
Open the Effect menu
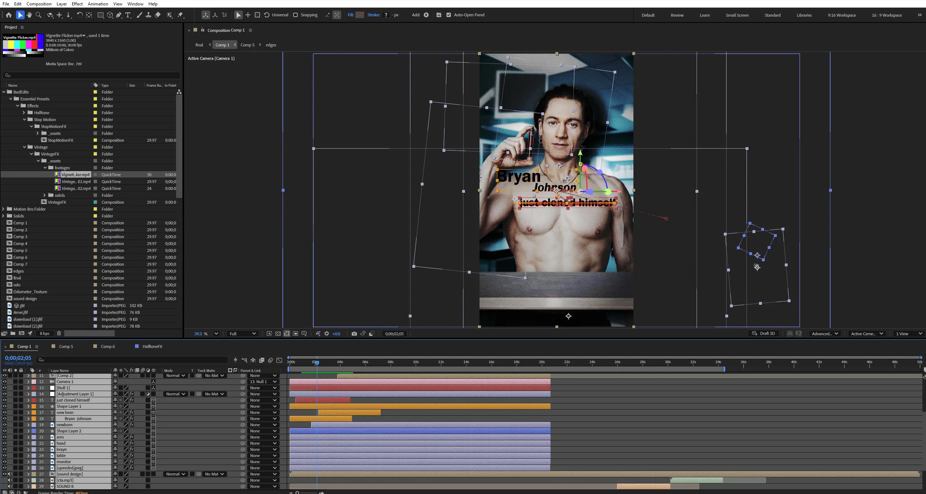[x=77, y=4]
